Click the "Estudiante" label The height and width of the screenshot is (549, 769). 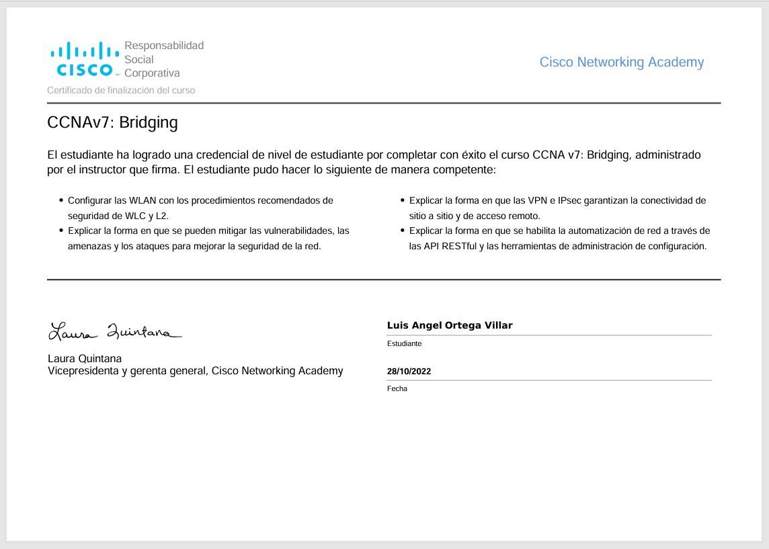[x=404, y=343]
